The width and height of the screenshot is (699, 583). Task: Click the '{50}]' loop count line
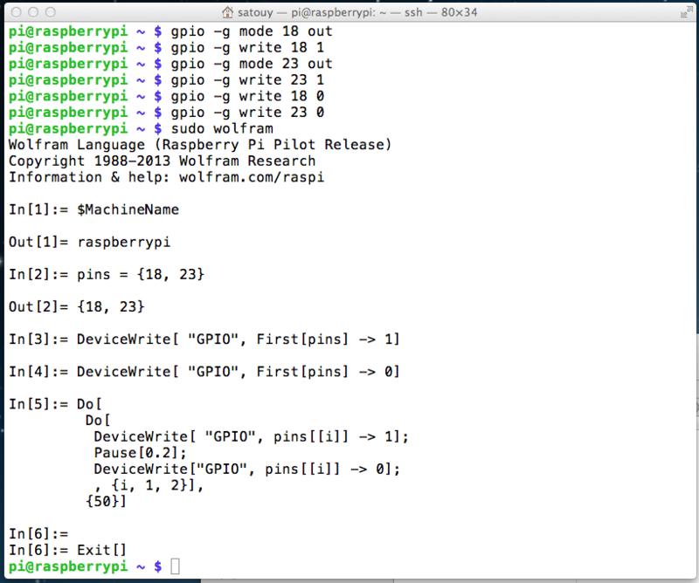pos(106,502)
